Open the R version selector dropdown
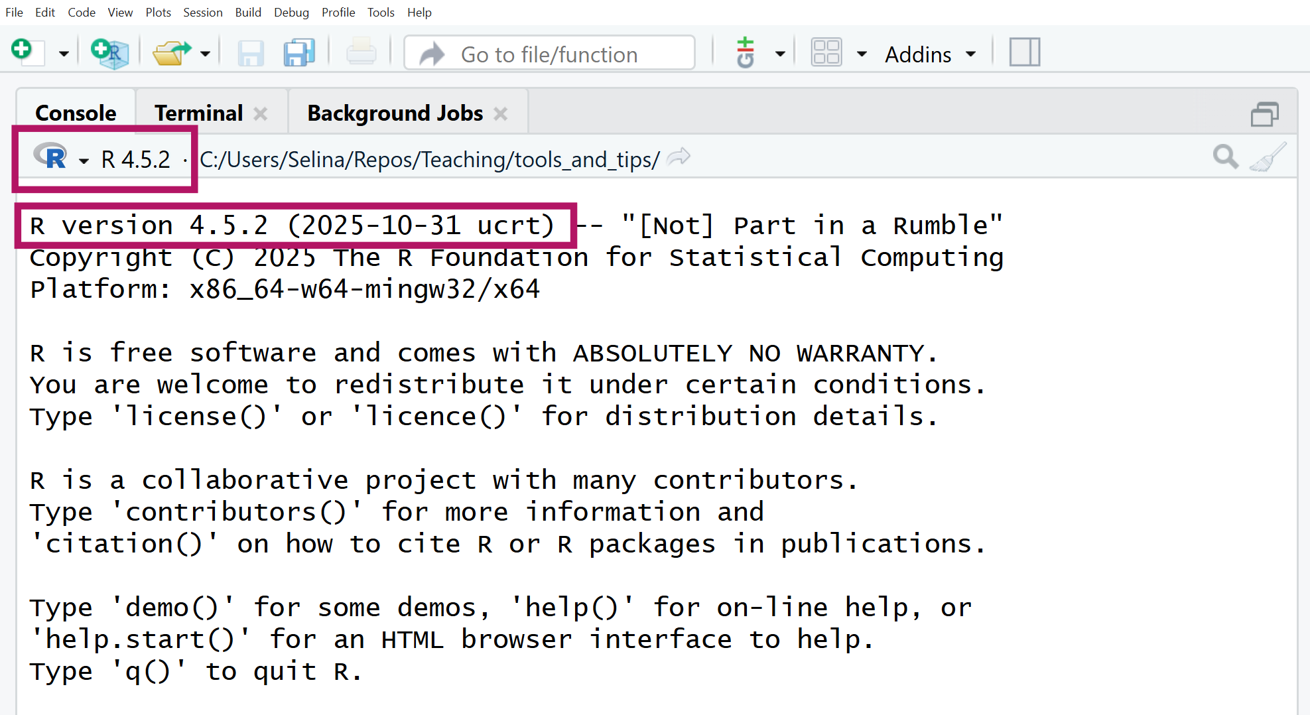 point(84,161)
